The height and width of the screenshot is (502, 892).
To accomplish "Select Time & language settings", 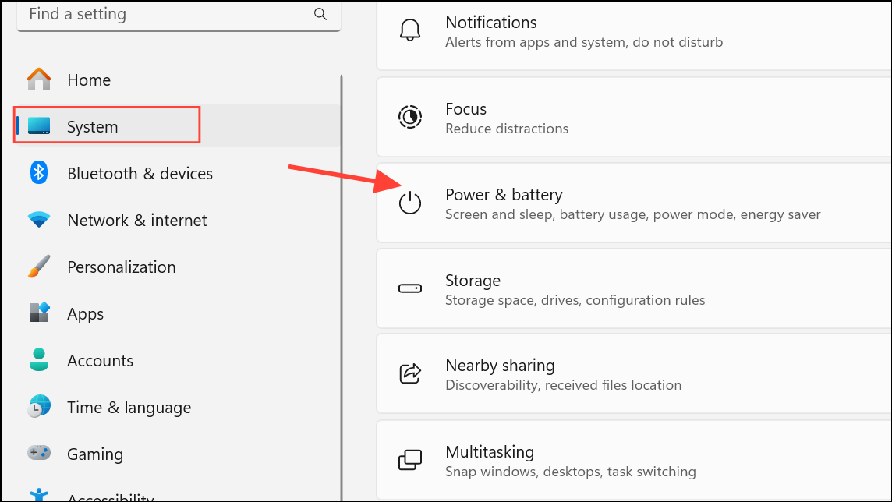I will pyautogui.click(x=129, y=407).
